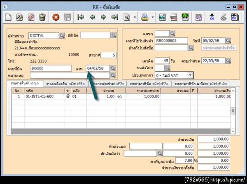Click the เลขที่บิล field showing IVxxxx
The width and height of the screenshot is (247, 184).
point(51,68)
